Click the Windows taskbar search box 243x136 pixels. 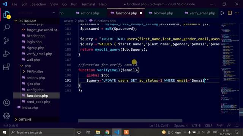42,132
